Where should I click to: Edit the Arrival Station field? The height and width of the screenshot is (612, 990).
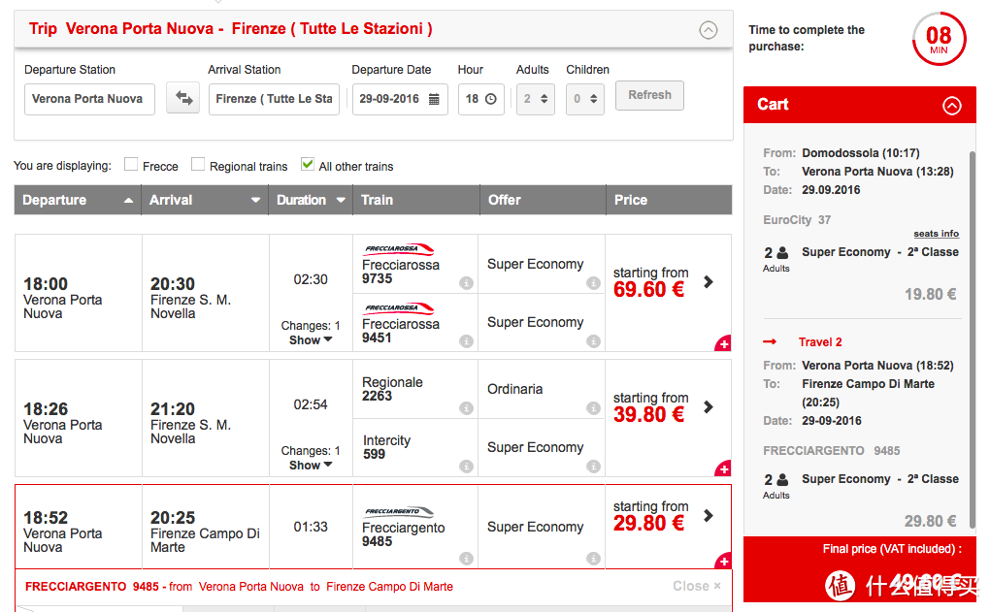pos(274,99)
